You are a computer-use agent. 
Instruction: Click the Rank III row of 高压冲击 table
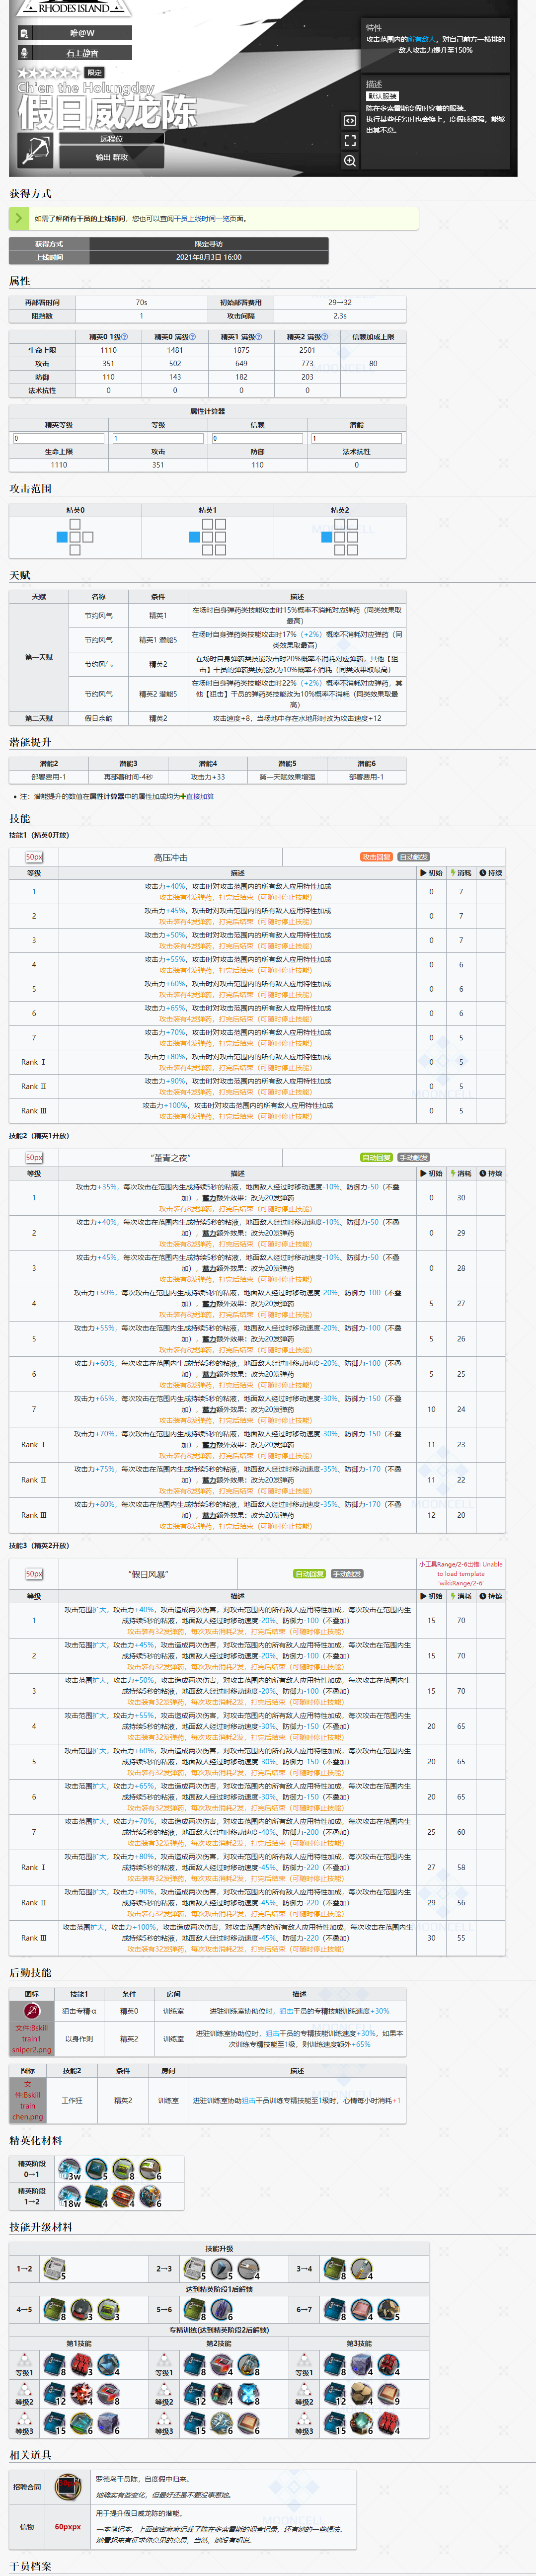click(258, 1110)
